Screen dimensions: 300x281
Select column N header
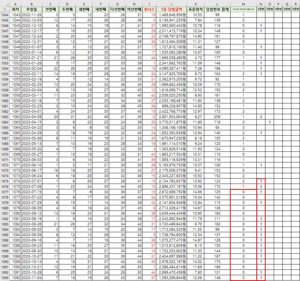click(261, 4)
